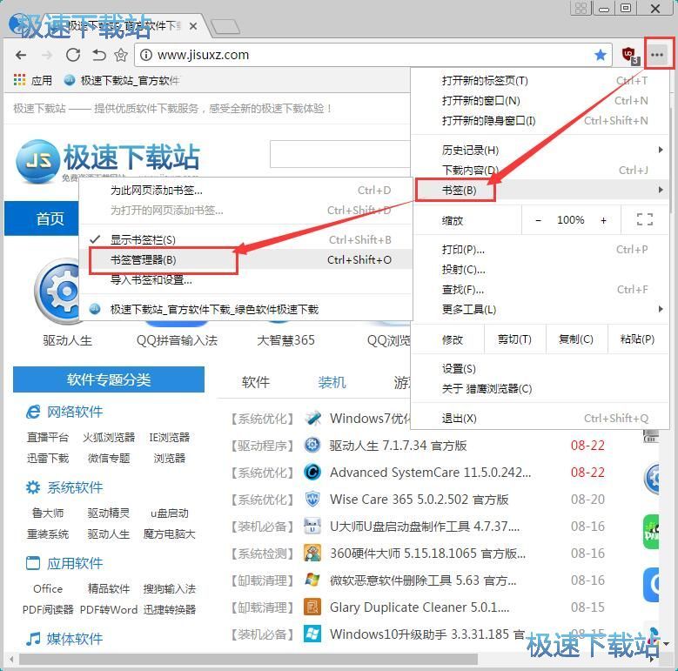Select 退出(X) from the menu
This screenshot has width=678, height=671.
(540, 419)
